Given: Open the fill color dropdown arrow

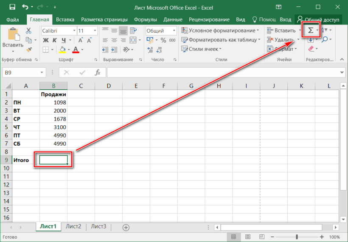Looking at the screenshot, I should click(x=69, y=49).
